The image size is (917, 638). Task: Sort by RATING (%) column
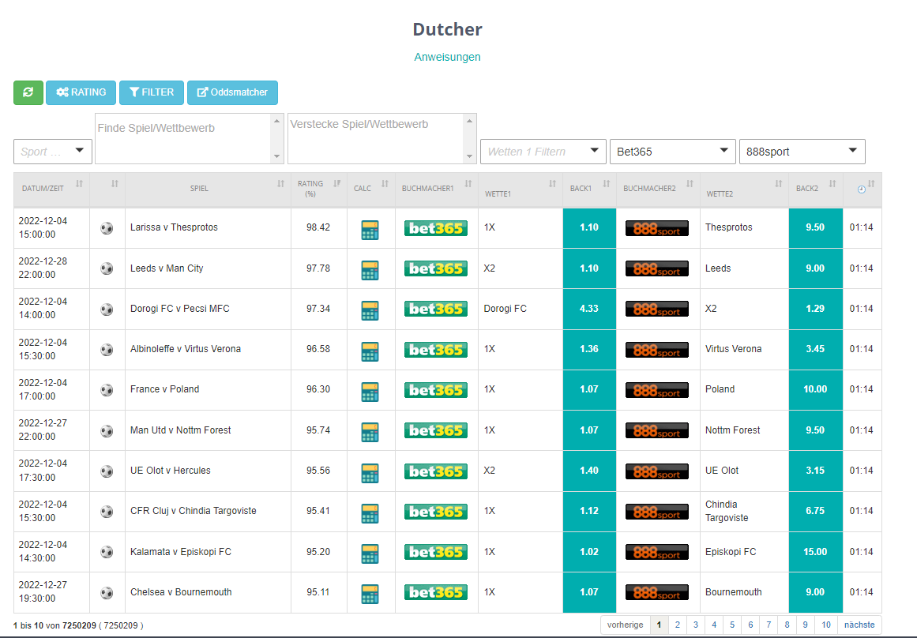(319, 189)
